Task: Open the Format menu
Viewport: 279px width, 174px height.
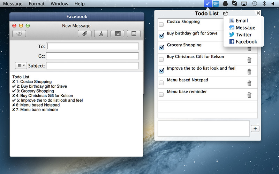Action: 37,3
